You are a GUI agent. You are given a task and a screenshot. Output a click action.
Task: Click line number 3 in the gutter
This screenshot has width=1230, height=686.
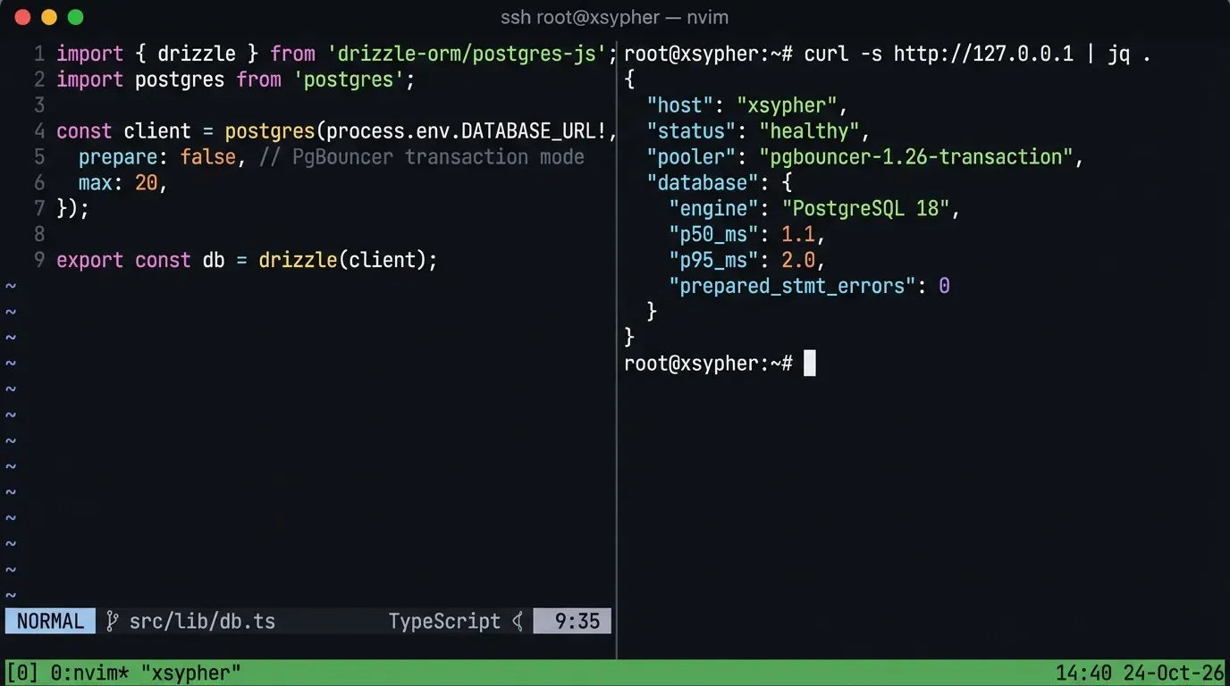[39, 105]
